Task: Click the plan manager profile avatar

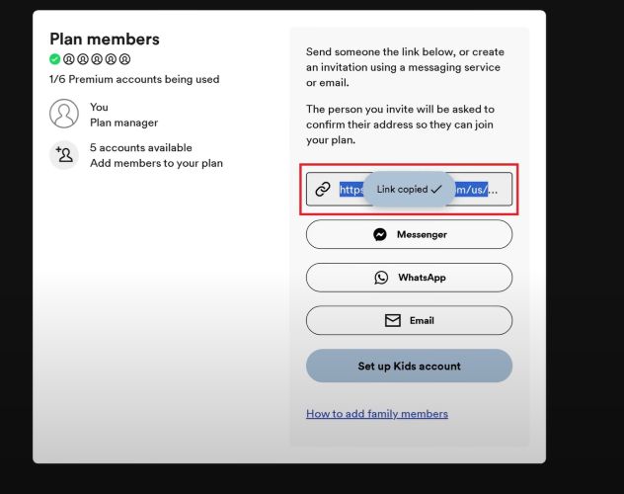Action: tap(64, 114)
